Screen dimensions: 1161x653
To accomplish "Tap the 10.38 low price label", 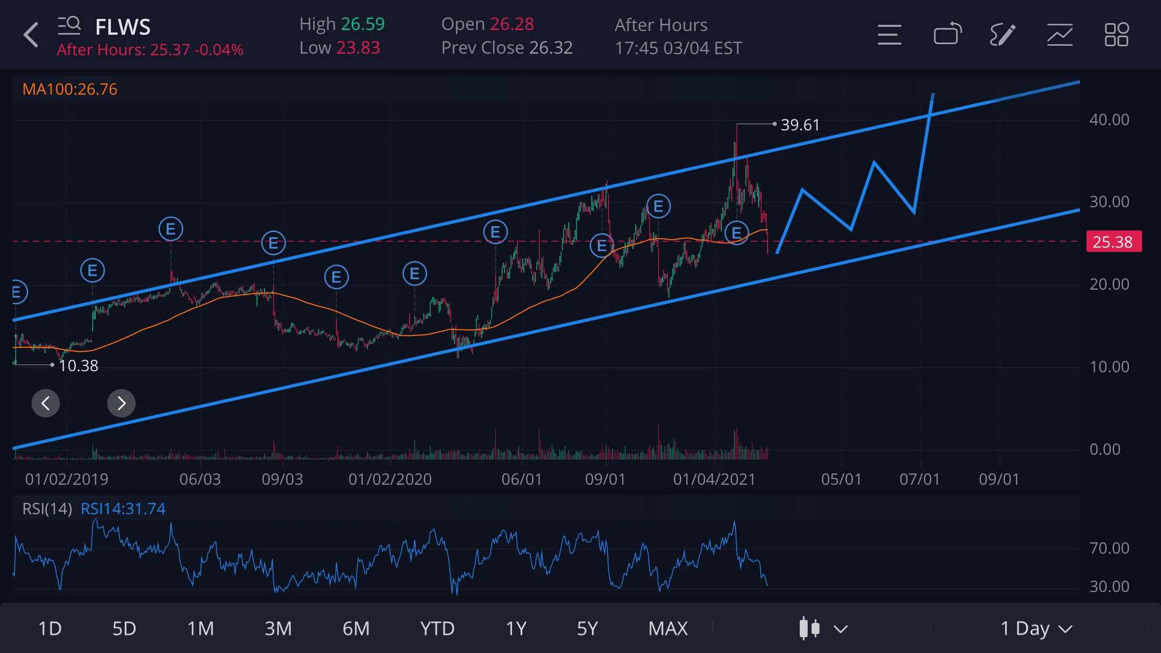I will coord(78,365).
